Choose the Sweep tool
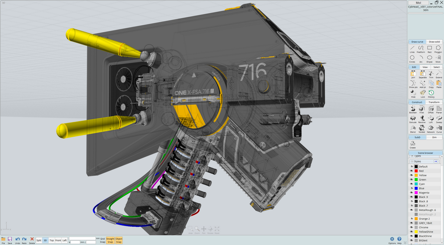 pos(439,119)
